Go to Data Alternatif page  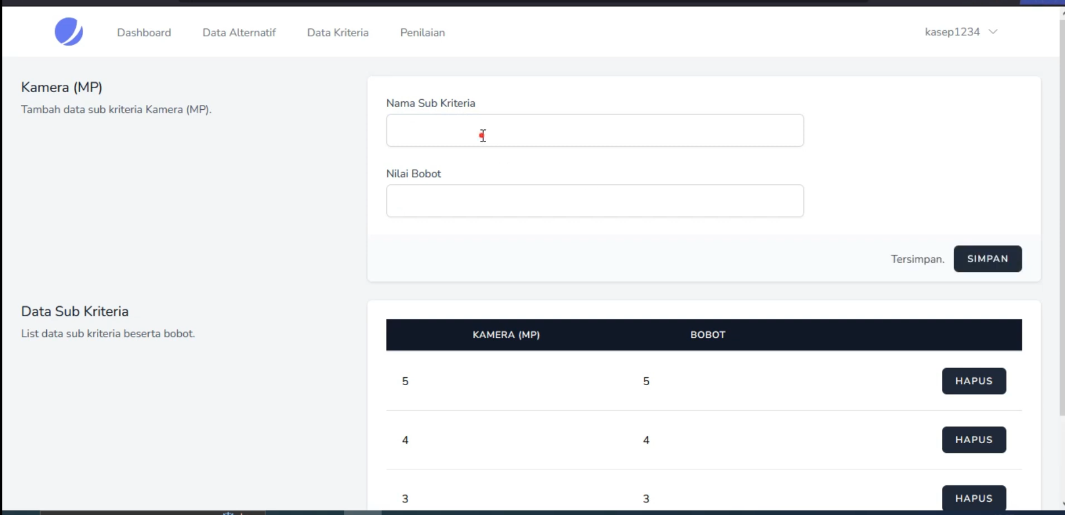click(239, 33)
